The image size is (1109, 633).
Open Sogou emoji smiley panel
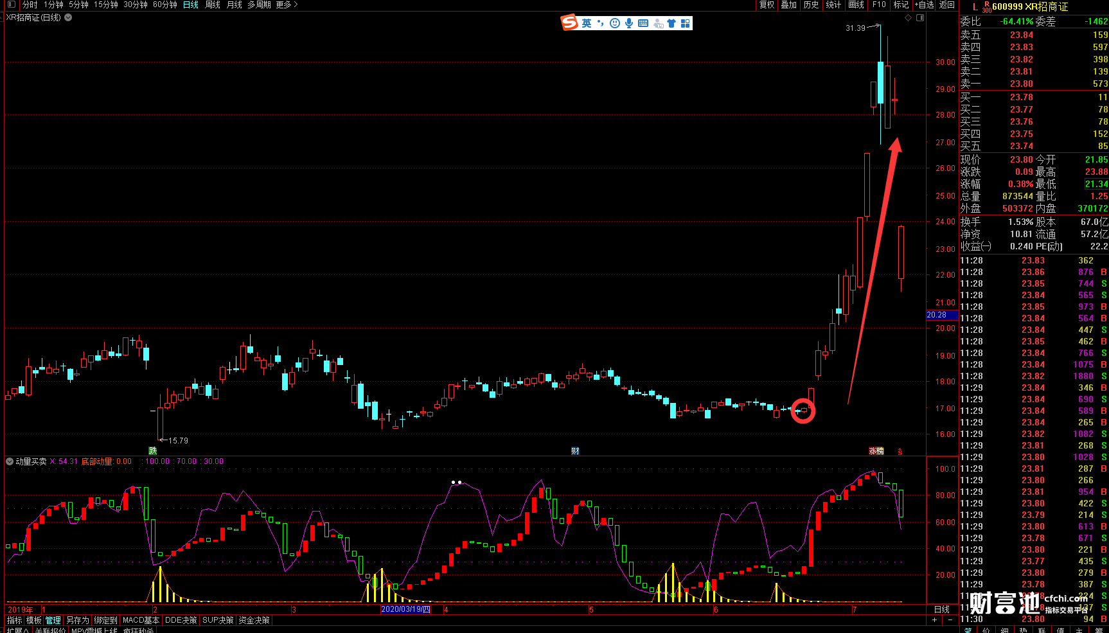click(x=615, y=23)
